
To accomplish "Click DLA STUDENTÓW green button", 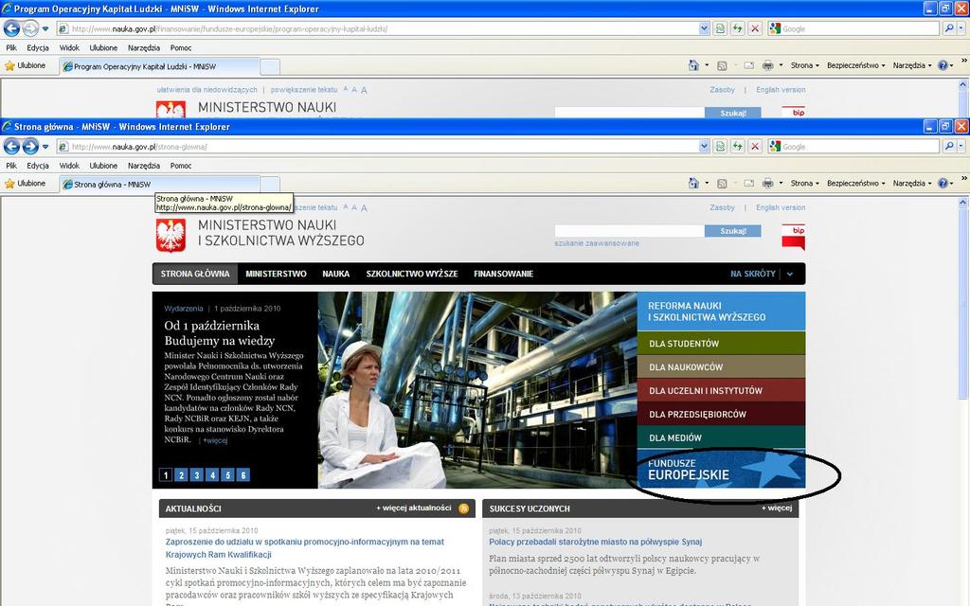I will coord(721,343).
